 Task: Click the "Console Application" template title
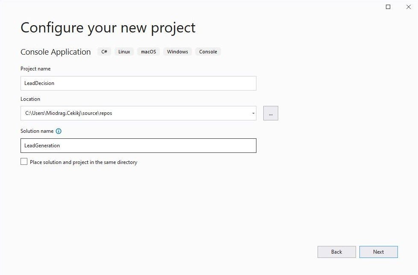[56, 52]
